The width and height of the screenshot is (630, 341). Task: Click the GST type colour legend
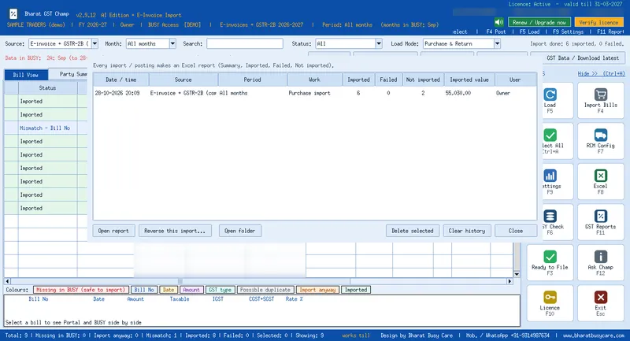coord(220,290)
